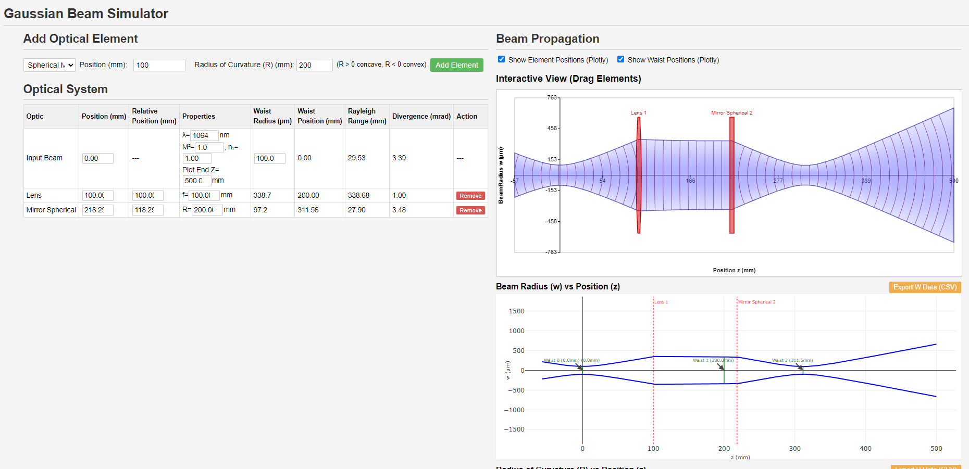This screenshot has height=469, width=969.
Task: Edit the Plot End Z value
Action: click(197, 181)
